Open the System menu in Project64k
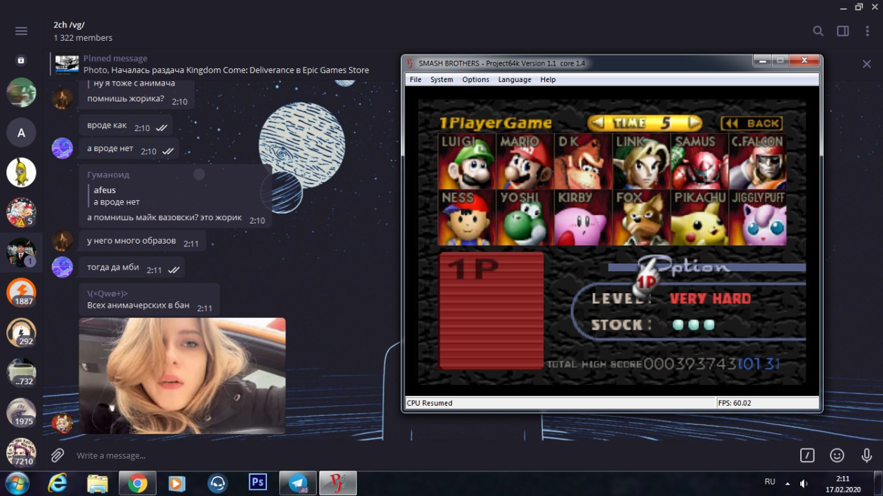Image resolution: width=883 pixels, height=496 pixels. coord(441,79)
